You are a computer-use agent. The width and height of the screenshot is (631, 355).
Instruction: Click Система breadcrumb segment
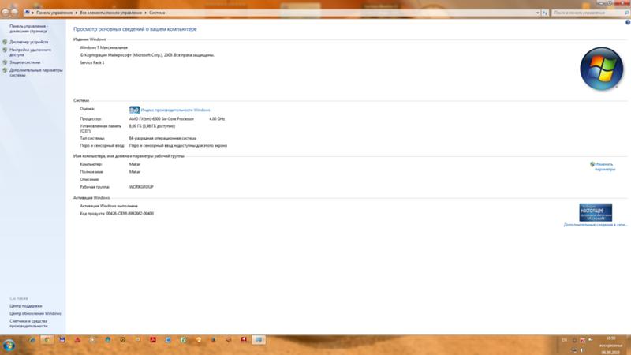click(x=157, y=13)
